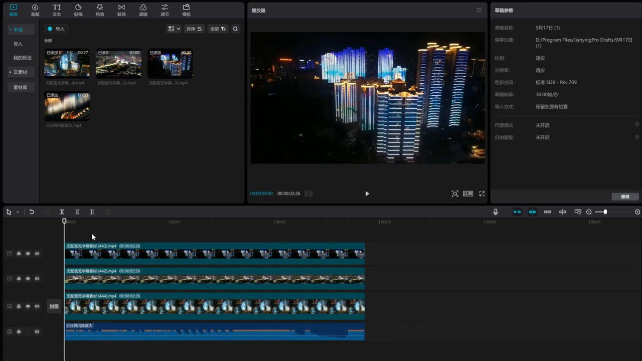This screenshot has height=361, width=642.
Task: Click the media search magnifier icon
Action: pyautogui.click(x=235, y=29)
